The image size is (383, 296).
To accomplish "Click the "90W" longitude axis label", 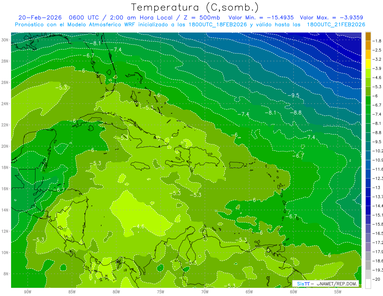I will [27, 292].
